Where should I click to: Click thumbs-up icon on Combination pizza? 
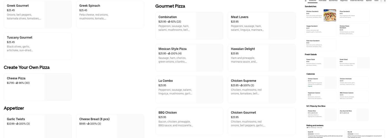coord(169,22)
